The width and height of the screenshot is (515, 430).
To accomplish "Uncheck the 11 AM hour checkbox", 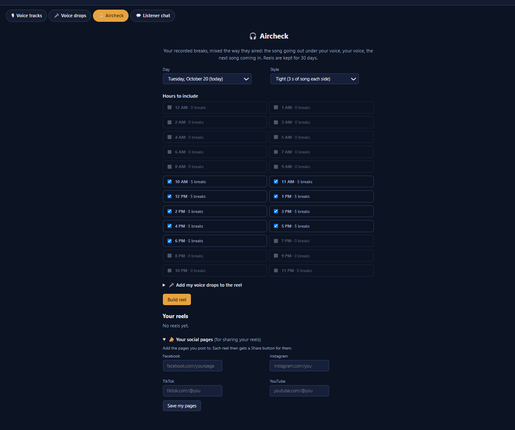I will [x=276, y=181].
